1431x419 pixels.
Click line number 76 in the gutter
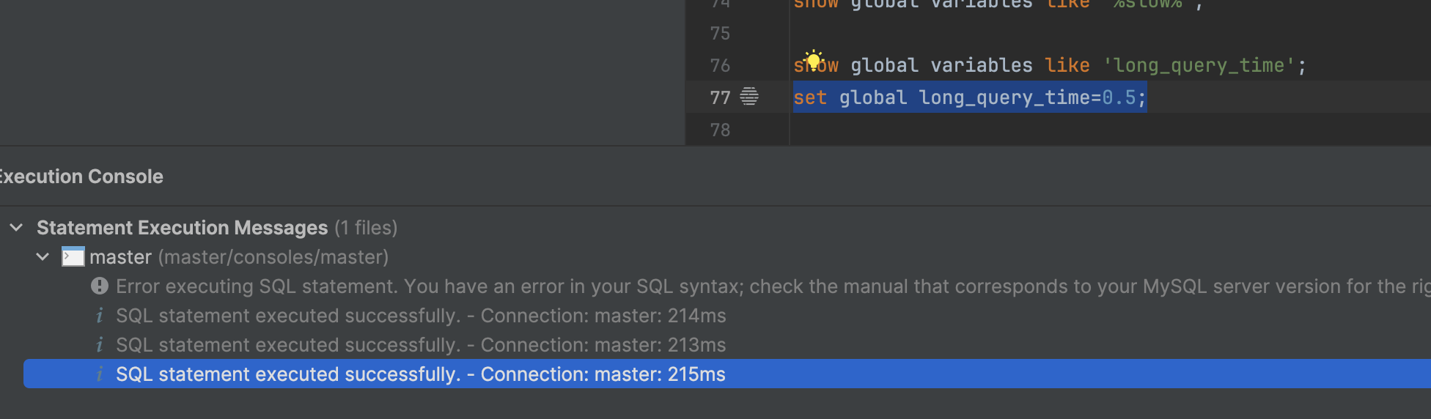tap(720, 66)
